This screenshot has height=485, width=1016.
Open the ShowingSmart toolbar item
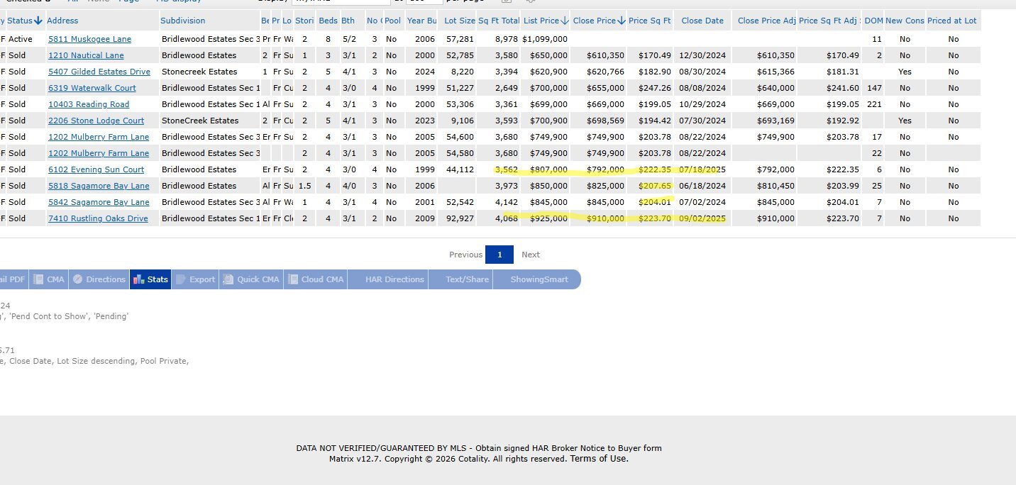[539, 279]
